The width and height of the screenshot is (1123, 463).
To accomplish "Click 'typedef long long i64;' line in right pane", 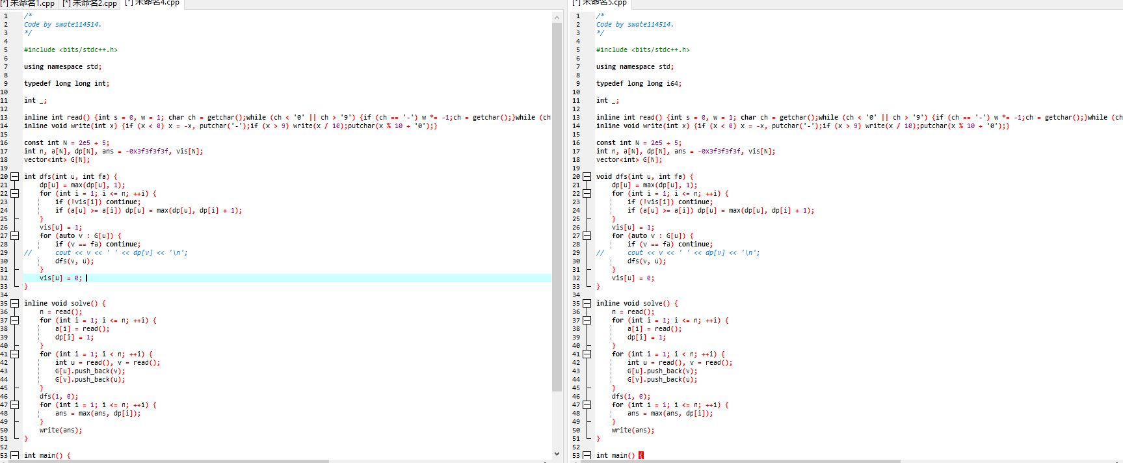I will click(639, 83).
